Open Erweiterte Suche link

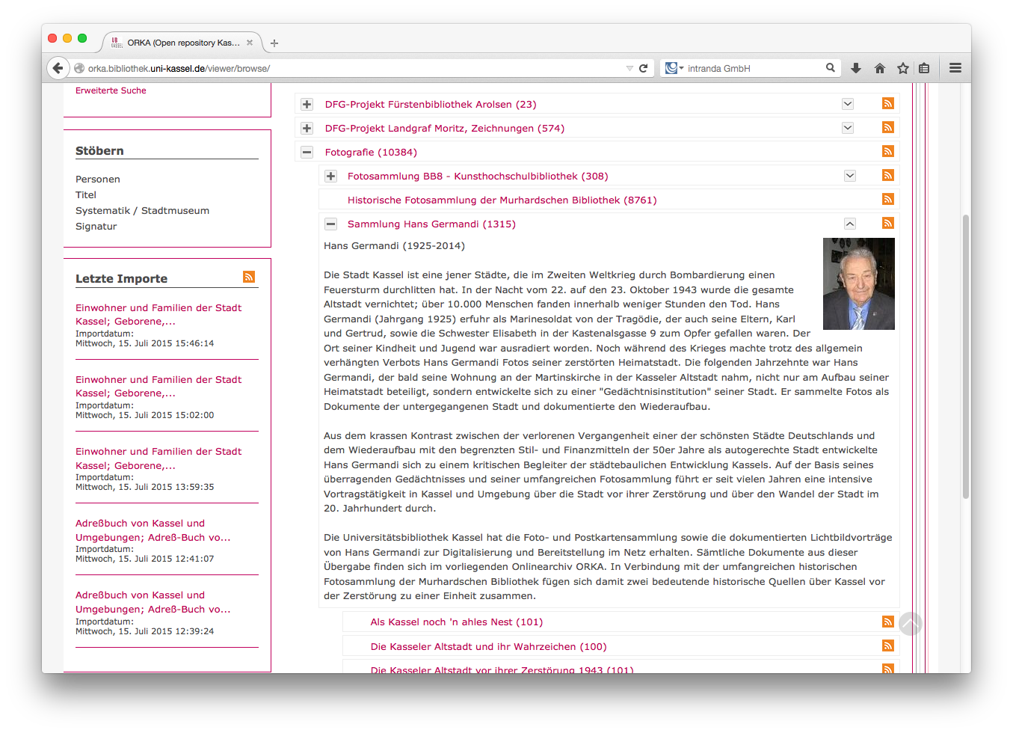[111, 91]
